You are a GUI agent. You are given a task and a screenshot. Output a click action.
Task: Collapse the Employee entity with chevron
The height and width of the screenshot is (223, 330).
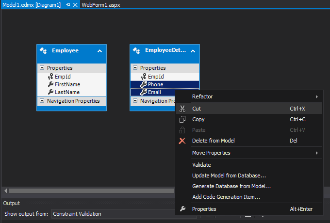click(x=99, y=50)
